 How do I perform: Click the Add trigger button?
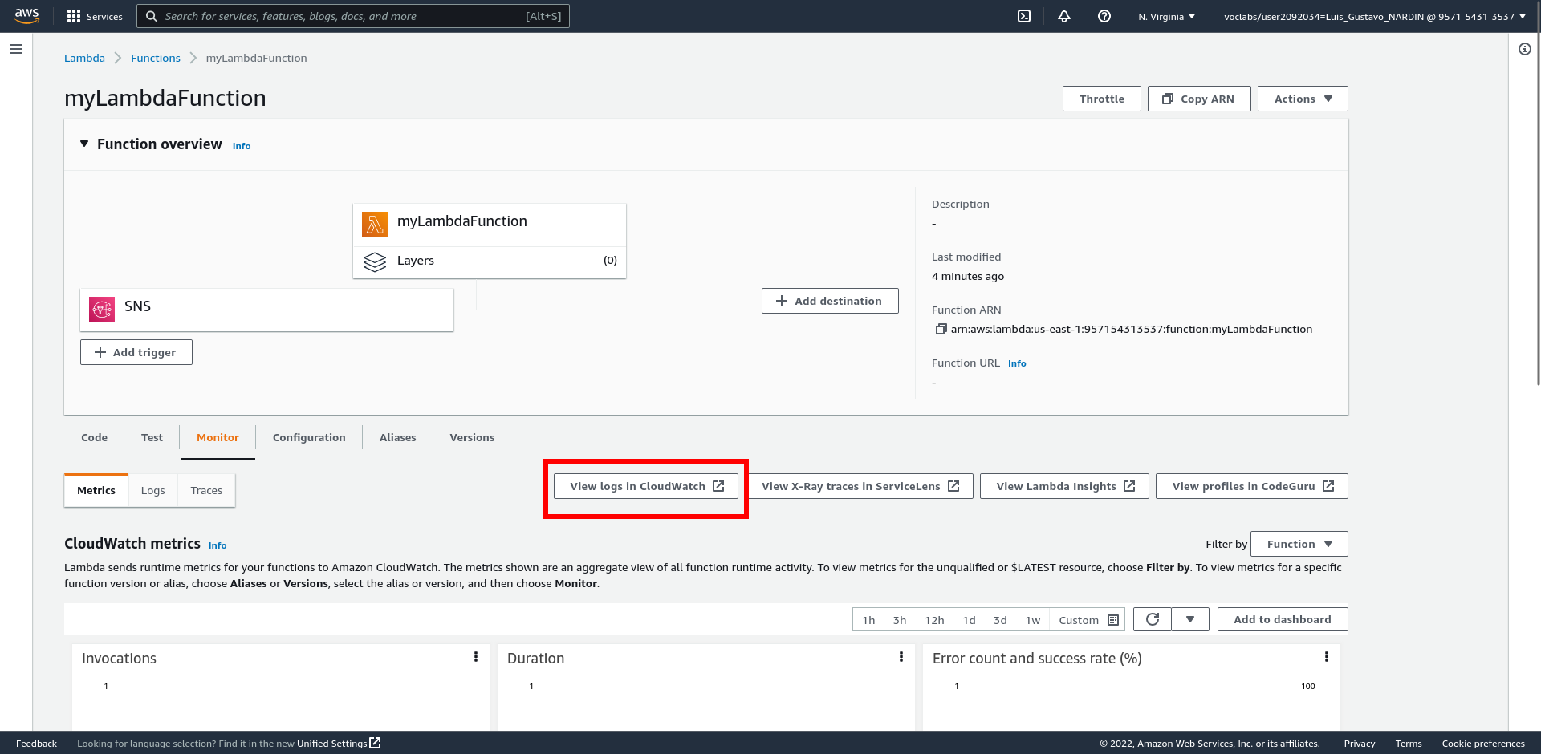coord(136,352)
